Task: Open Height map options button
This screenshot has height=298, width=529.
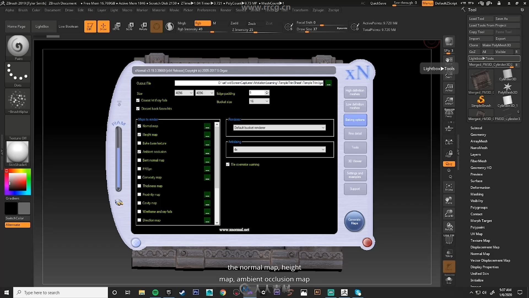Action: coord(207,135)
